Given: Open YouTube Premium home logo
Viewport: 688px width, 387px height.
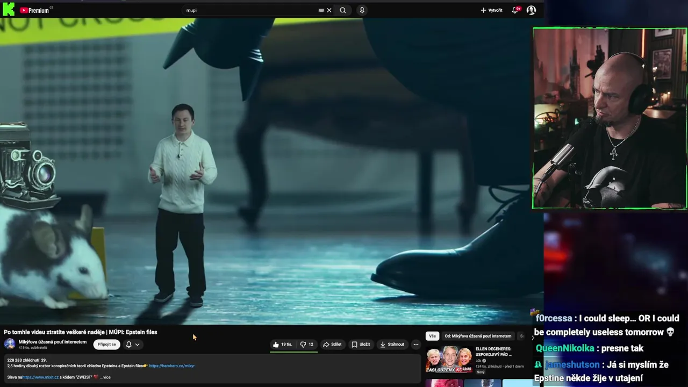Looking at the screenshot, I should 35,10.
